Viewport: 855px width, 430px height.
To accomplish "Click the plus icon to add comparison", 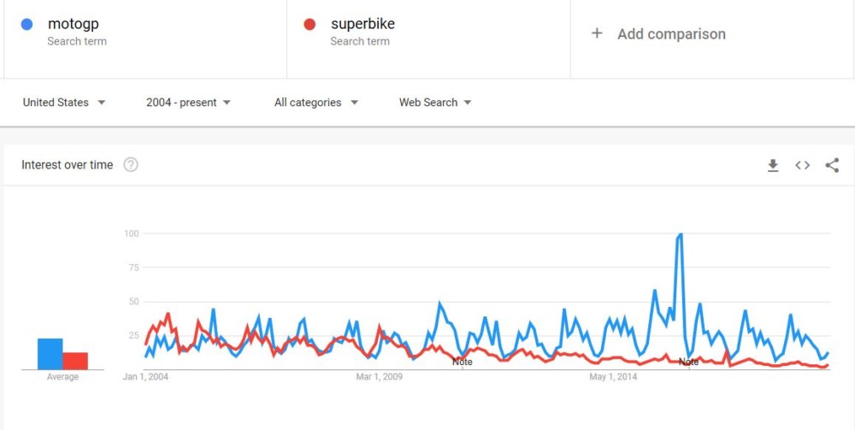I will (x=598, y=34).
